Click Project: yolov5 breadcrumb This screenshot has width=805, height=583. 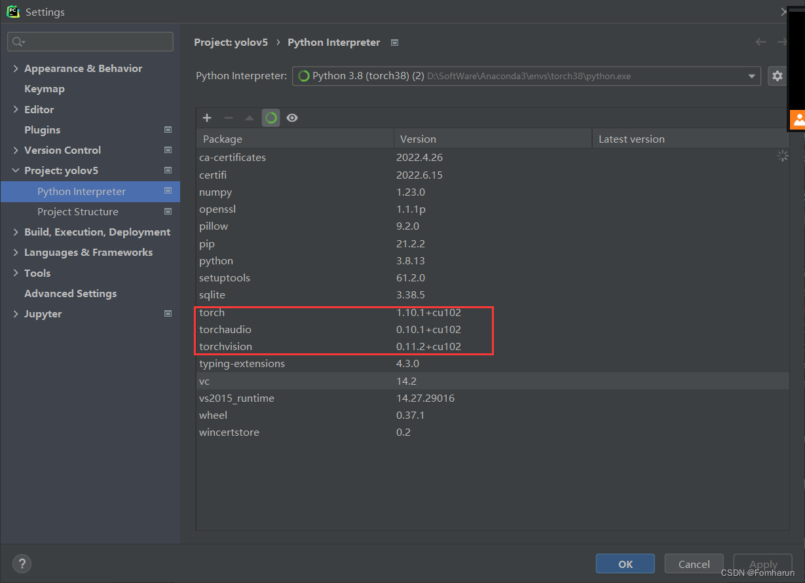coord(231,42)
